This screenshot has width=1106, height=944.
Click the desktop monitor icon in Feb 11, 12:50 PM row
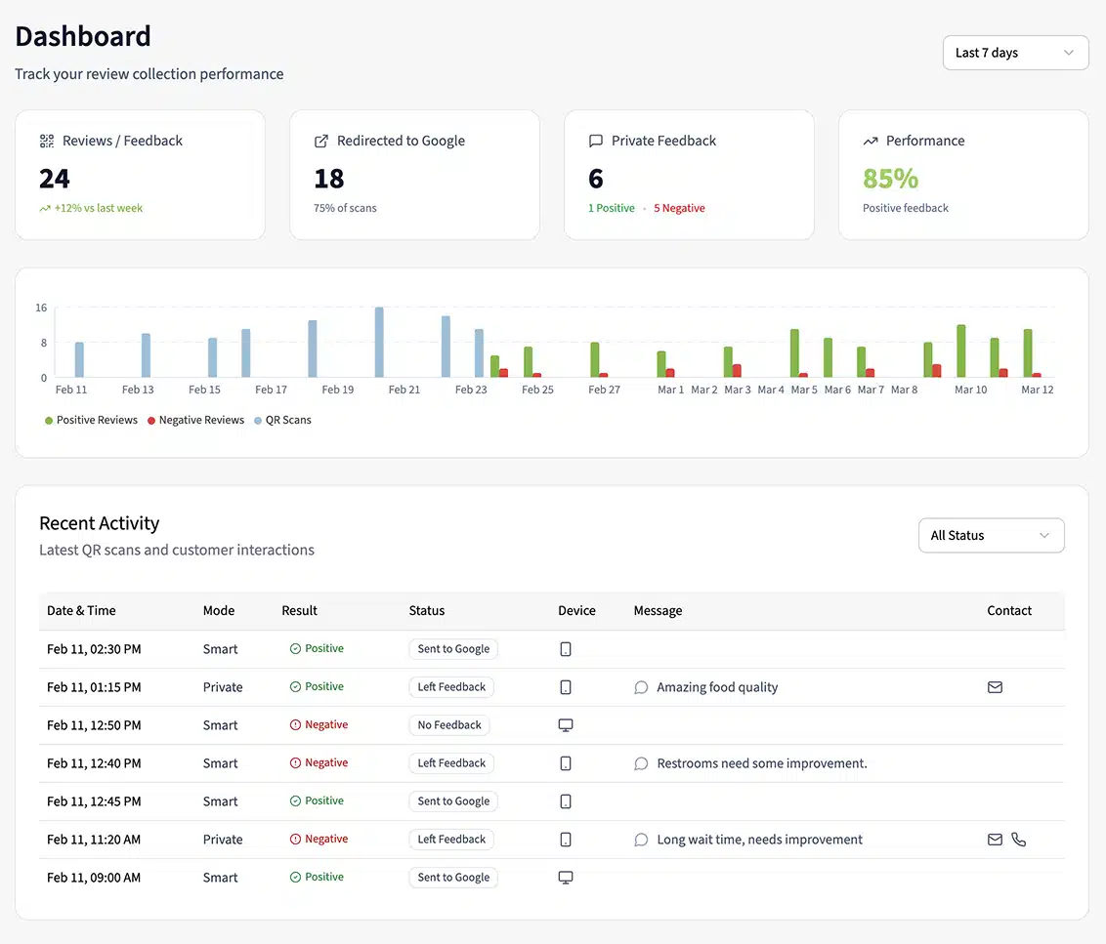pyautogui.click(x=566, y=725)
